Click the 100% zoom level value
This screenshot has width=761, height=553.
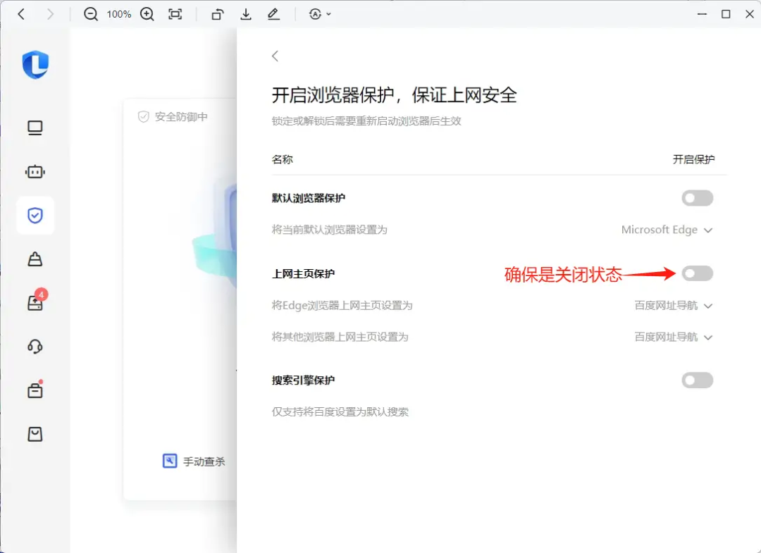coord(119,14)
